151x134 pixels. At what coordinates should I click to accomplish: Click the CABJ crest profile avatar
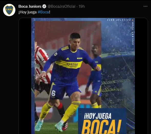coord(9,10)
